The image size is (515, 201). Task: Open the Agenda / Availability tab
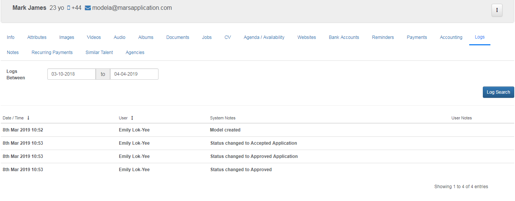coord(264,37)
